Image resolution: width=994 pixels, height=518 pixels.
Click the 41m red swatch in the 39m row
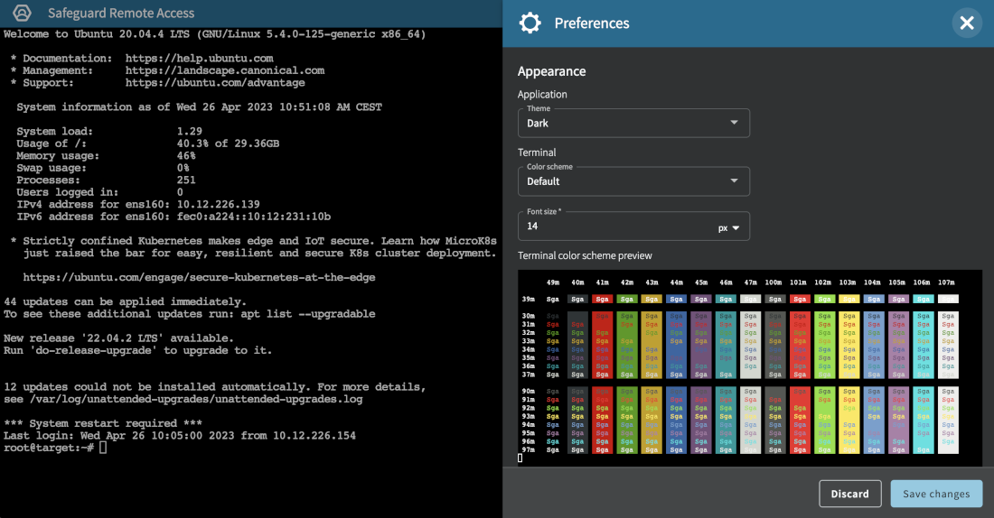tap(602, 299)
